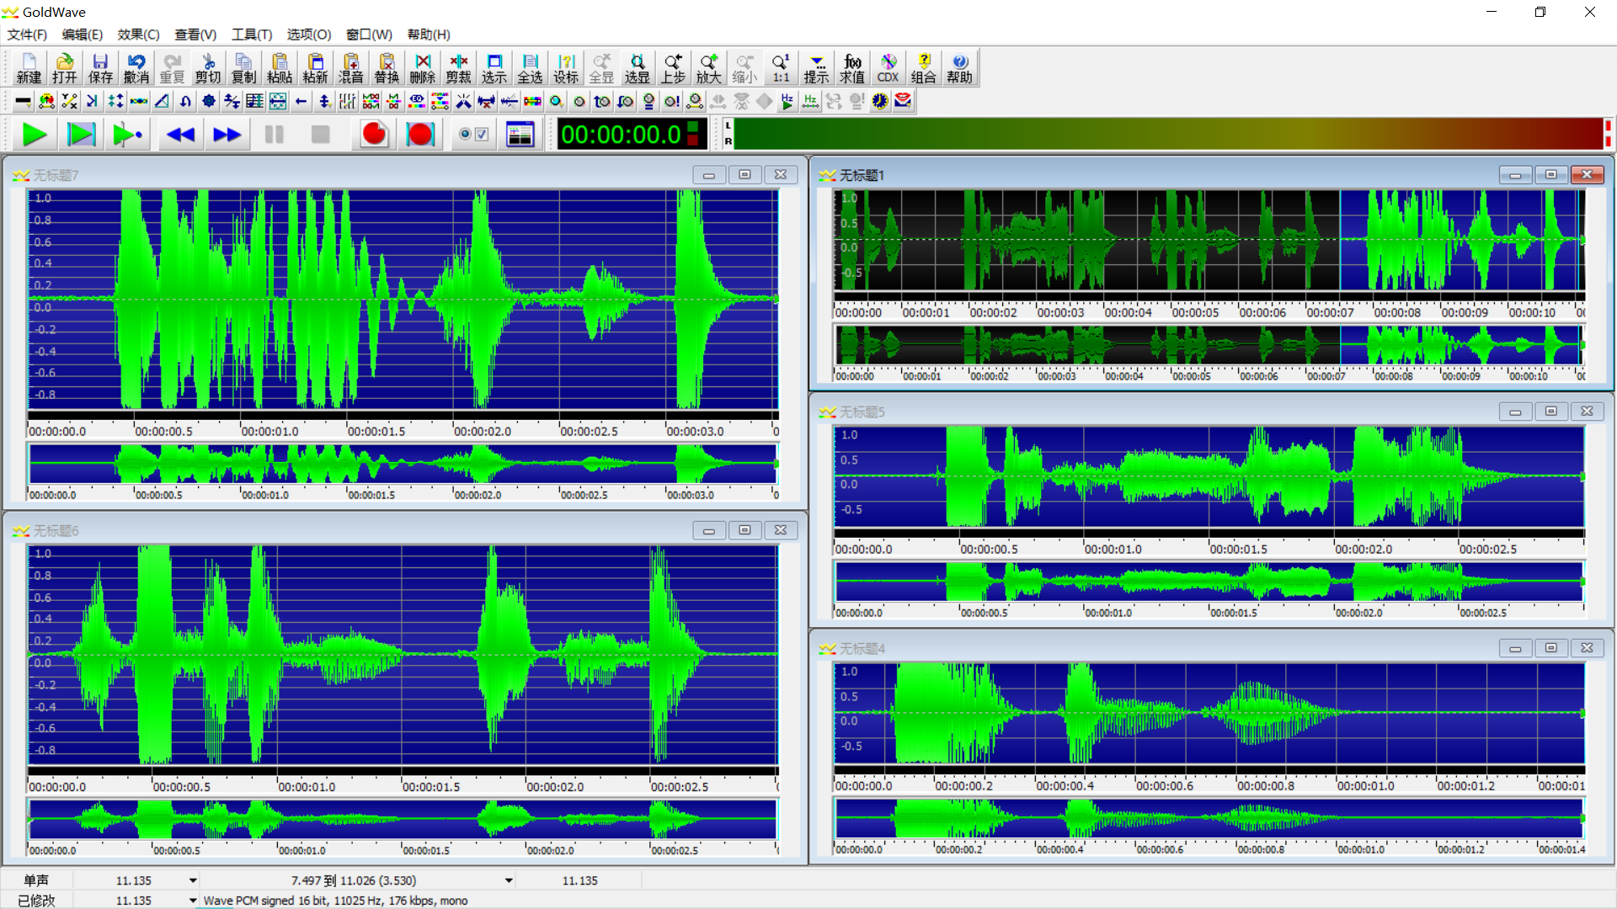The image size is (1617, 909).
Task: Open the 已修改 row dropdown arrow
Action: (193, 901)
